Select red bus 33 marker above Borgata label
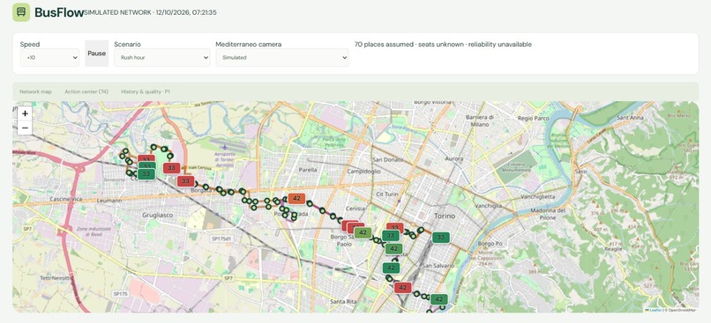The height and width of the screenshot is (323, 711). (185, 181)
